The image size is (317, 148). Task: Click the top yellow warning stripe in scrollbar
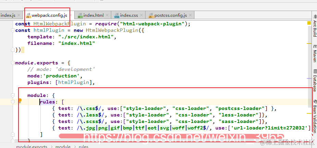[309, 44]
